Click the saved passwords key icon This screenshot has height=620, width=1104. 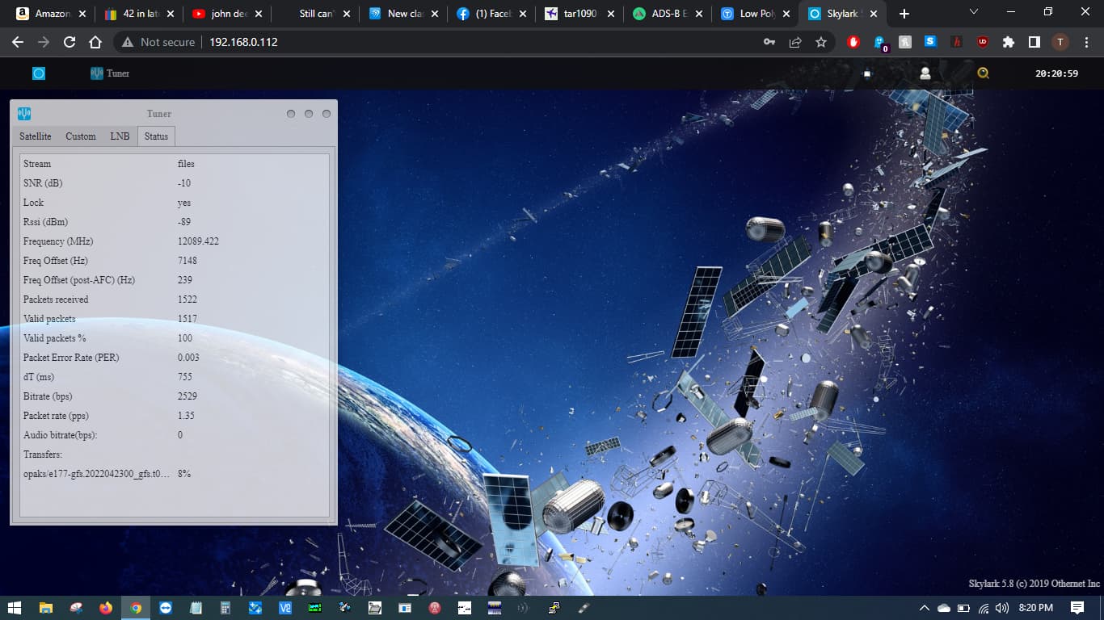pos(769,42)
